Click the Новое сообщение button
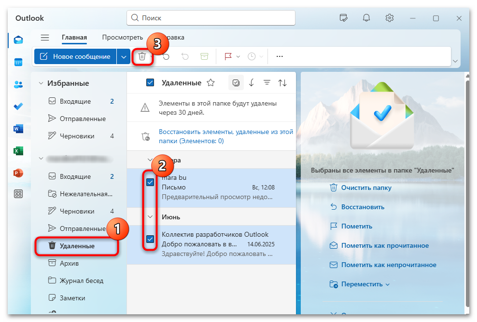 point(75,57)
